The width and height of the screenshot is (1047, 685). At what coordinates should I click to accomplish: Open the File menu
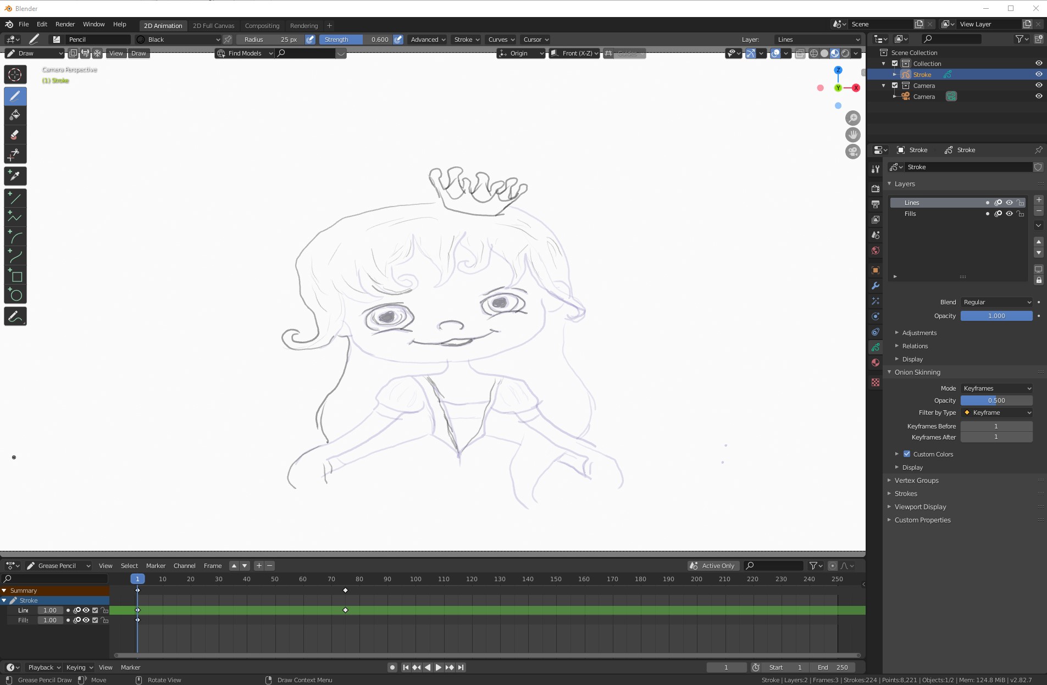click(x=24, y=24)
